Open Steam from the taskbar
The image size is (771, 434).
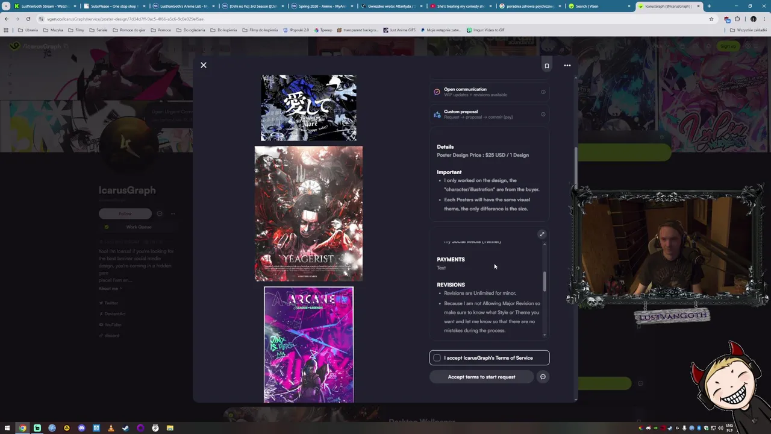pos(125,428)
